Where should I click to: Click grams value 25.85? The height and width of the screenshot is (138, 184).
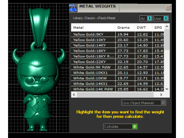tap(123, 89)
